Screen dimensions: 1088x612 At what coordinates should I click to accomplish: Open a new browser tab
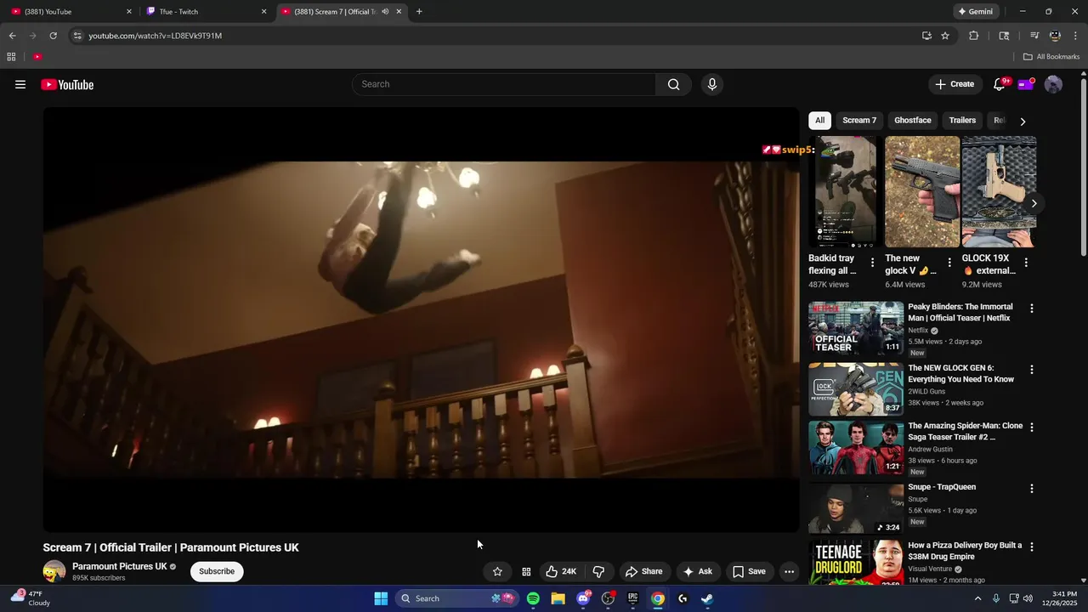(419, 12)
